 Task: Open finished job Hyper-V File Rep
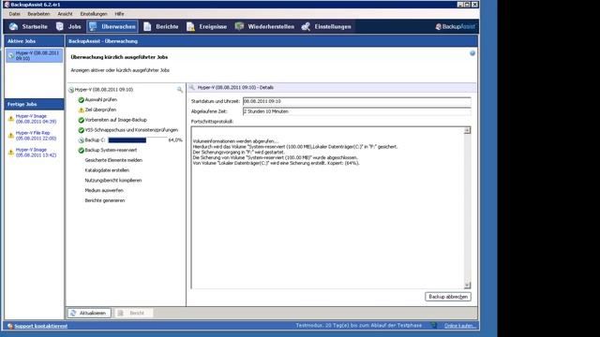[x=36, y=136]
